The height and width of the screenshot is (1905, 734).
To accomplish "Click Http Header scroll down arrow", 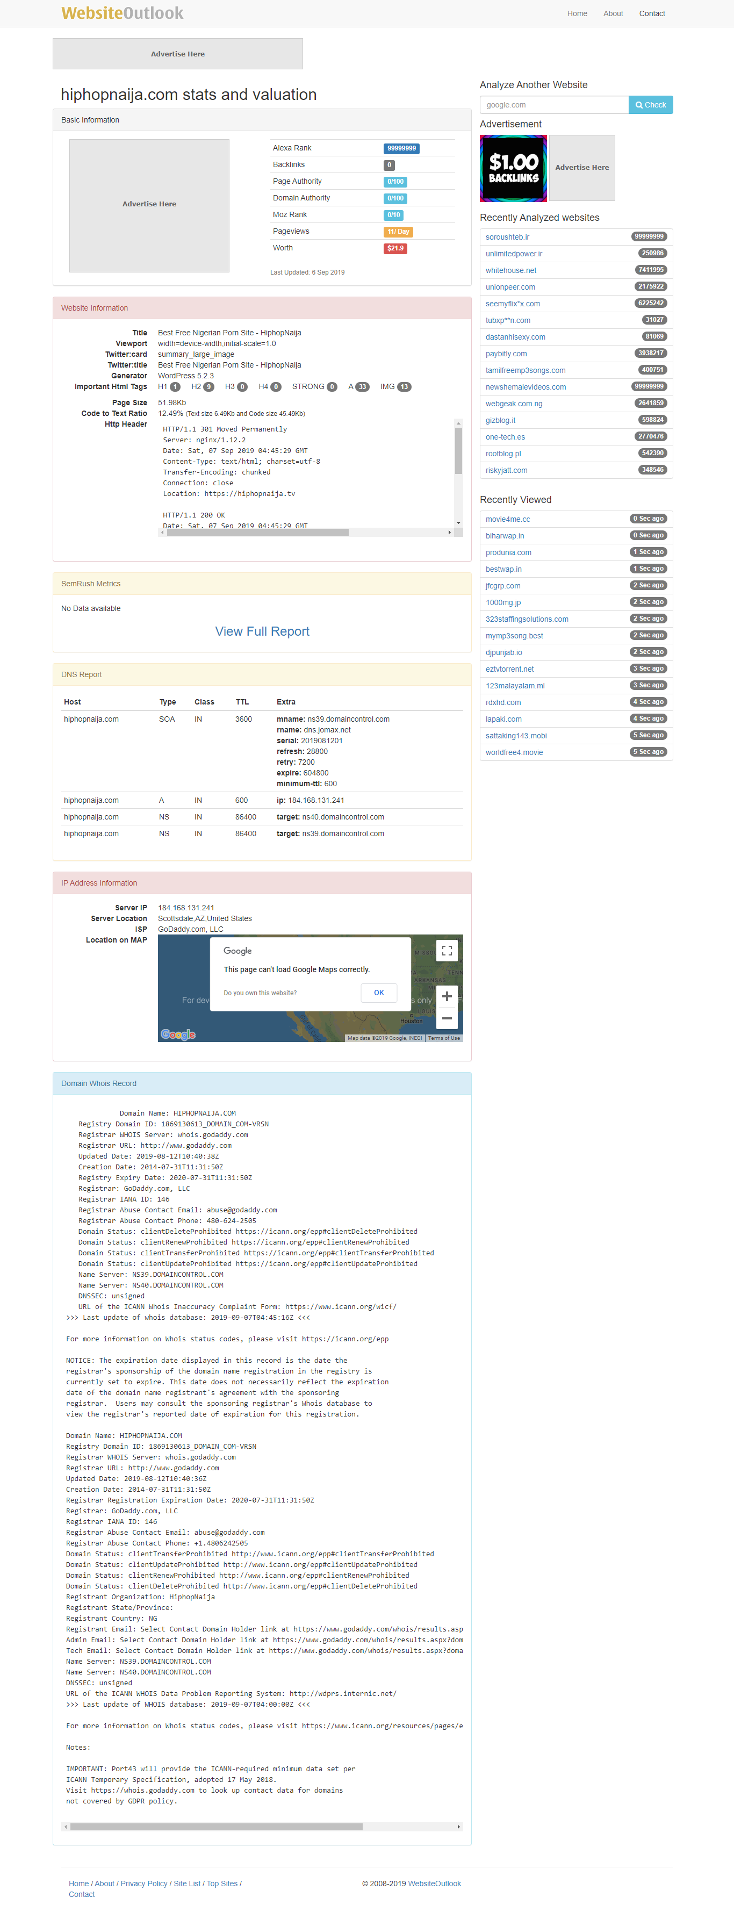I will [x=458, y=523].
